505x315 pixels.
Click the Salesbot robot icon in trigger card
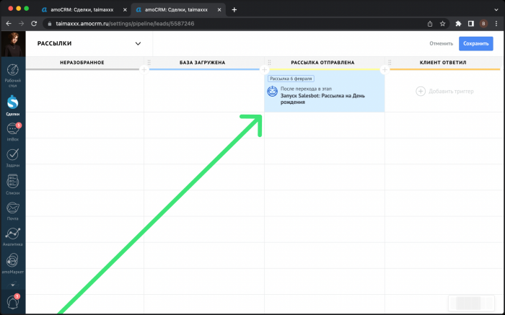click(272, 91)
